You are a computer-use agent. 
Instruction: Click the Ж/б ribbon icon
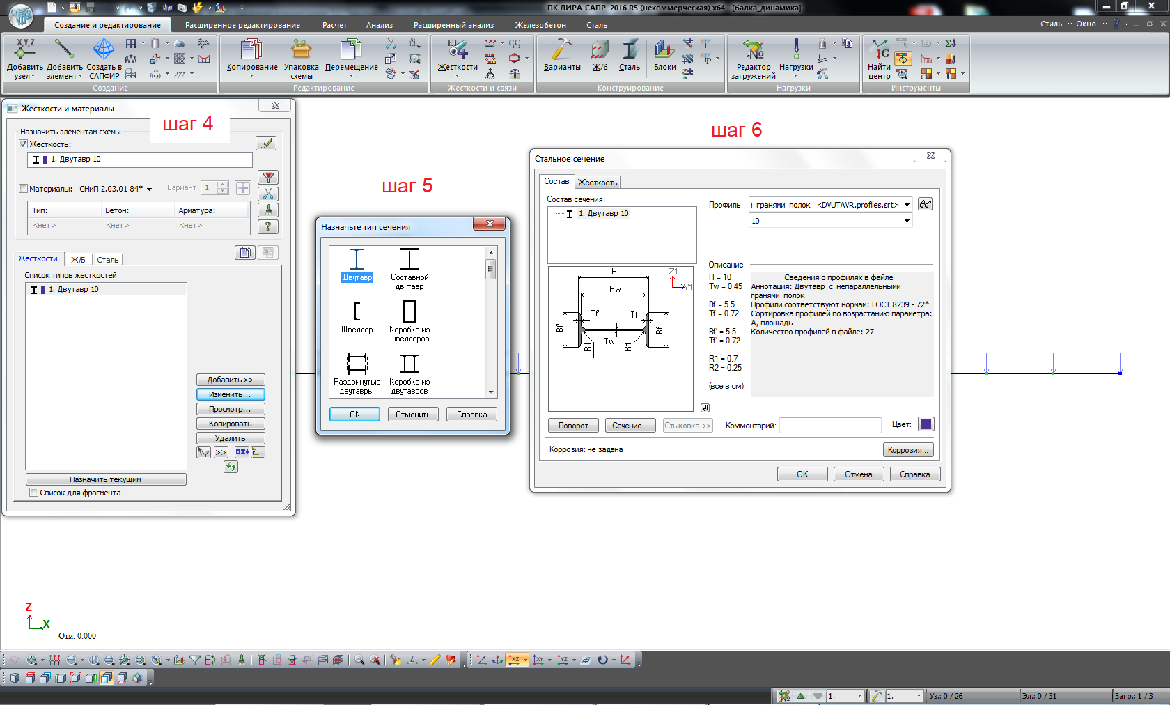[x=600, y=49]
